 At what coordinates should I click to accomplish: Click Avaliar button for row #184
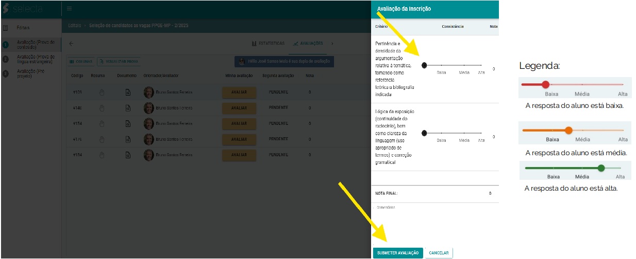tap(239, 155)
